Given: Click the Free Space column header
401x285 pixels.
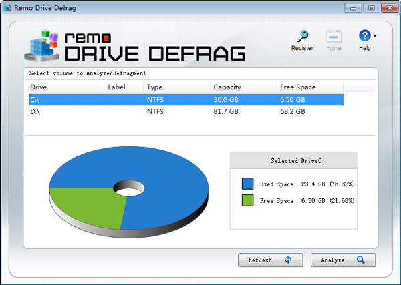Looking at the screenshot, I should click(310, 87).
